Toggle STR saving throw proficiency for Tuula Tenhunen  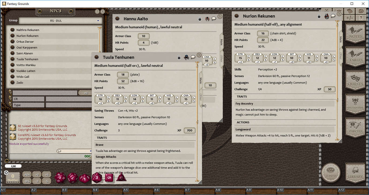click(x=109, y=101)
